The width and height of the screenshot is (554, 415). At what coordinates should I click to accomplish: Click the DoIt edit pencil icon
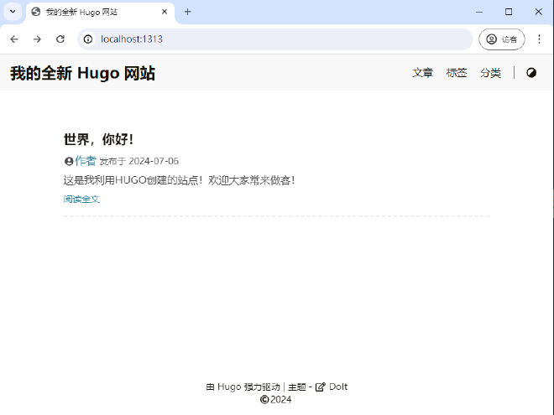coord(320,387)
